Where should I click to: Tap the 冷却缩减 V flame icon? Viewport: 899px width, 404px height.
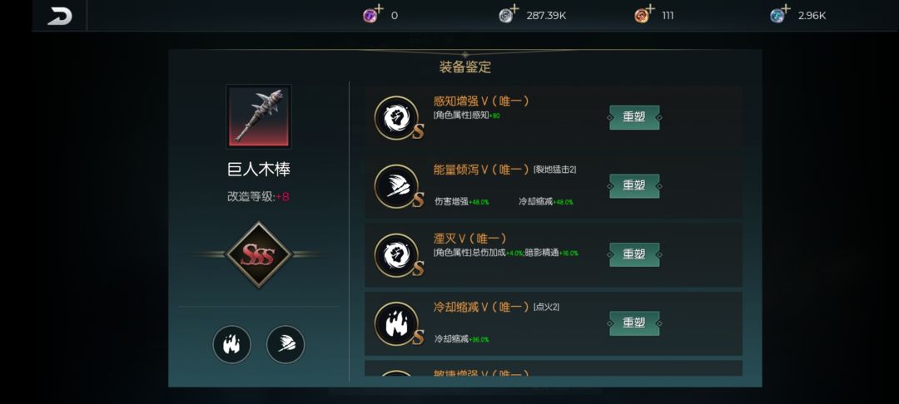pos(396,324)
